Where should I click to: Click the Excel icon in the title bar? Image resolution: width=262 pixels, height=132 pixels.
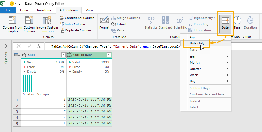[3, 3]
